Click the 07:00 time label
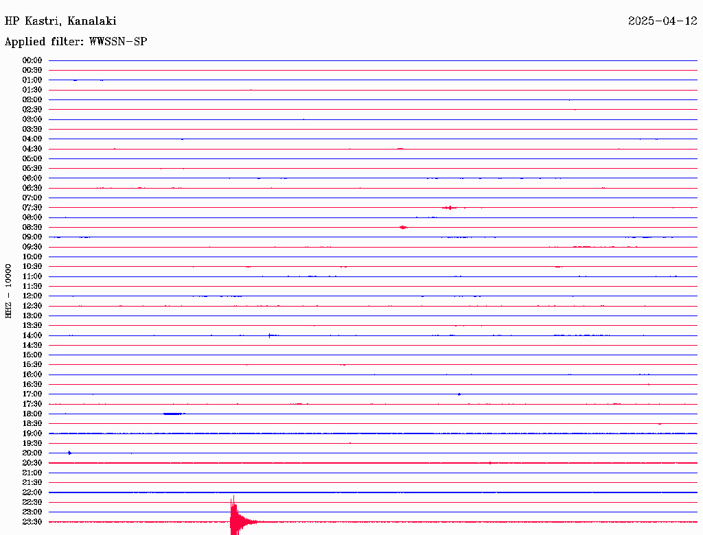The height and width of the screenshot is (535, 703). click(x=32, y=198)
